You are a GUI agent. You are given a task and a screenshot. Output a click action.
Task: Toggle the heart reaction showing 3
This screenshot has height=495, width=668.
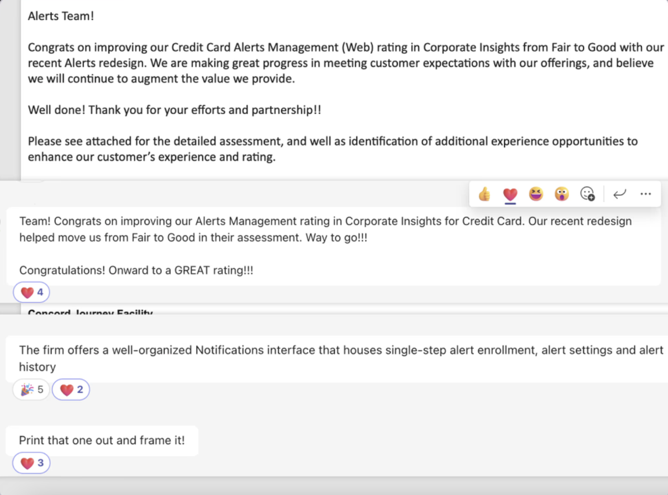[x=32, y=463]
